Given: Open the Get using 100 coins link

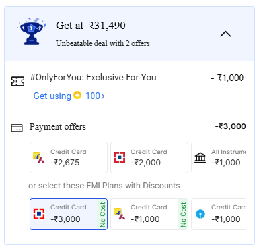Looking at the screenshot, I should point(69,96).
